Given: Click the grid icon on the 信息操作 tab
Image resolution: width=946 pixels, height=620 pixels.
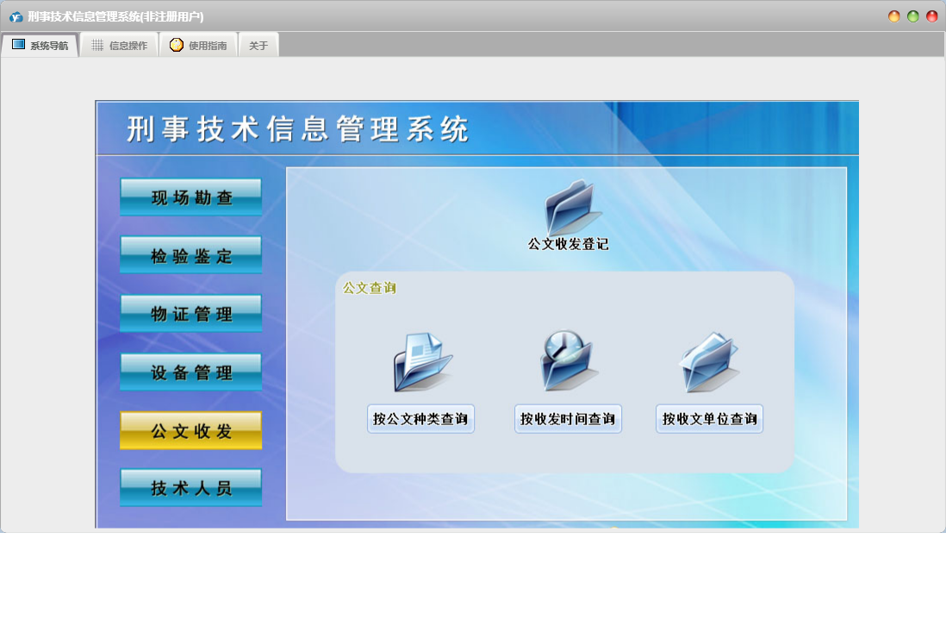Looking at the screenshot, I should 97,46.
